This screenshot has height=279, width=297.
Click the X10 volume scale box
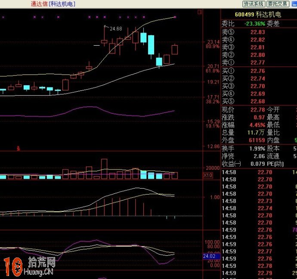(x=208, y=175)
